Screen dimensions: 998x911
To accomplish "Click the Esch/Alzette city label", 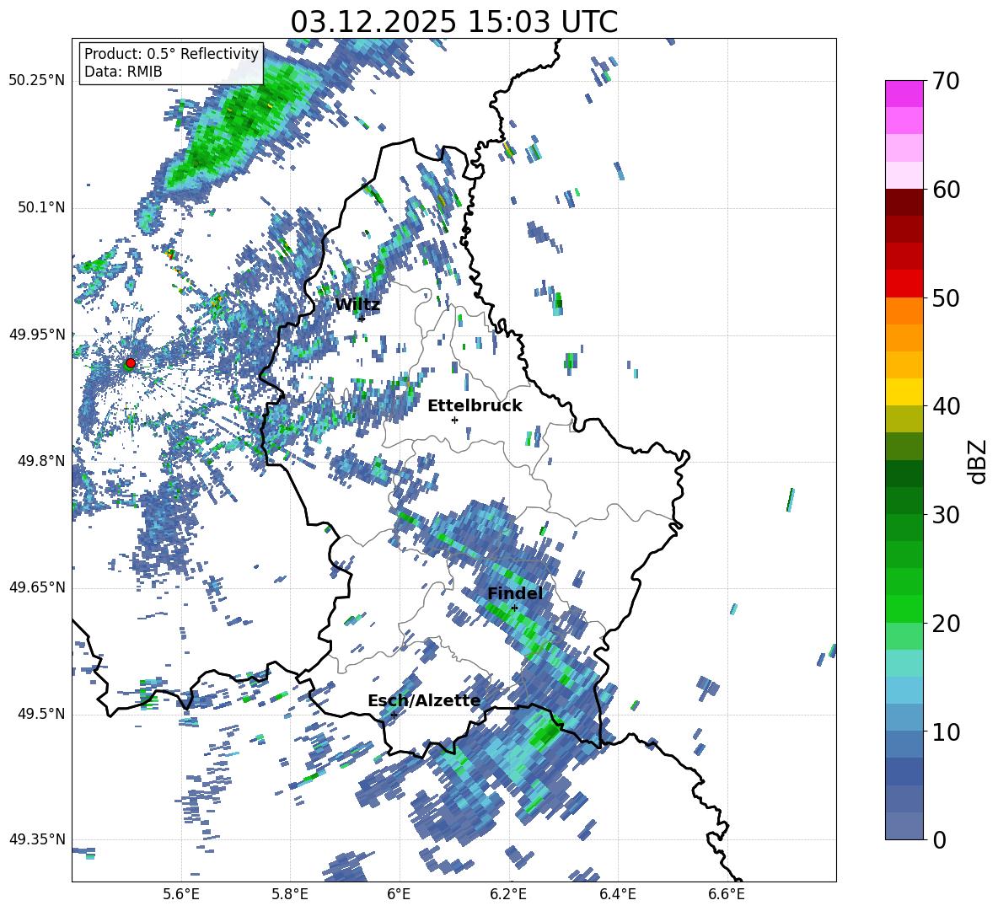I will click(424, 701).
